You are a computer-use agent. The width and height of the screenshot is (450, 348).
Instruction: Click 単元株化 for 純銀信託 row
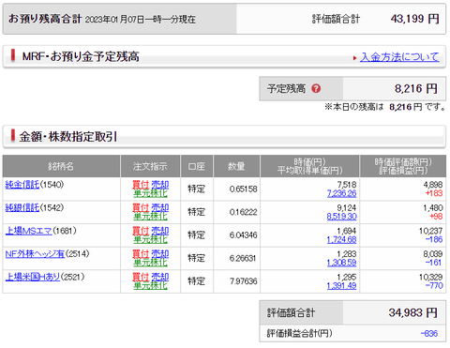(150, 217)
